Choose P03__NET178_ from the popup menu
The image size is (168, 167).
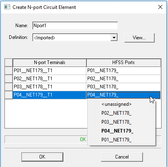tap(122, 122)
